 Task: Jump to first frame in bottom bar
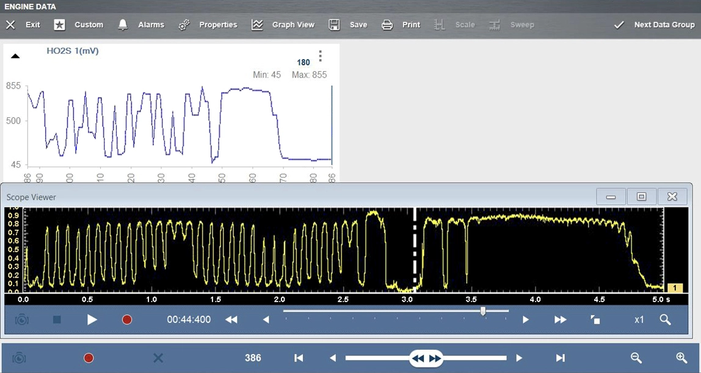[x=299, y=358]
